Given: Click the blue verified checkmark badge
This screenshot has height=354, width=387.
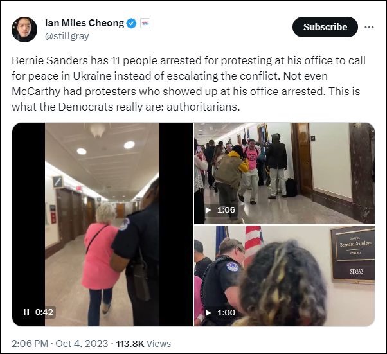Looking at the screenshot, I should pyautogui.click(x=131, y=23).
